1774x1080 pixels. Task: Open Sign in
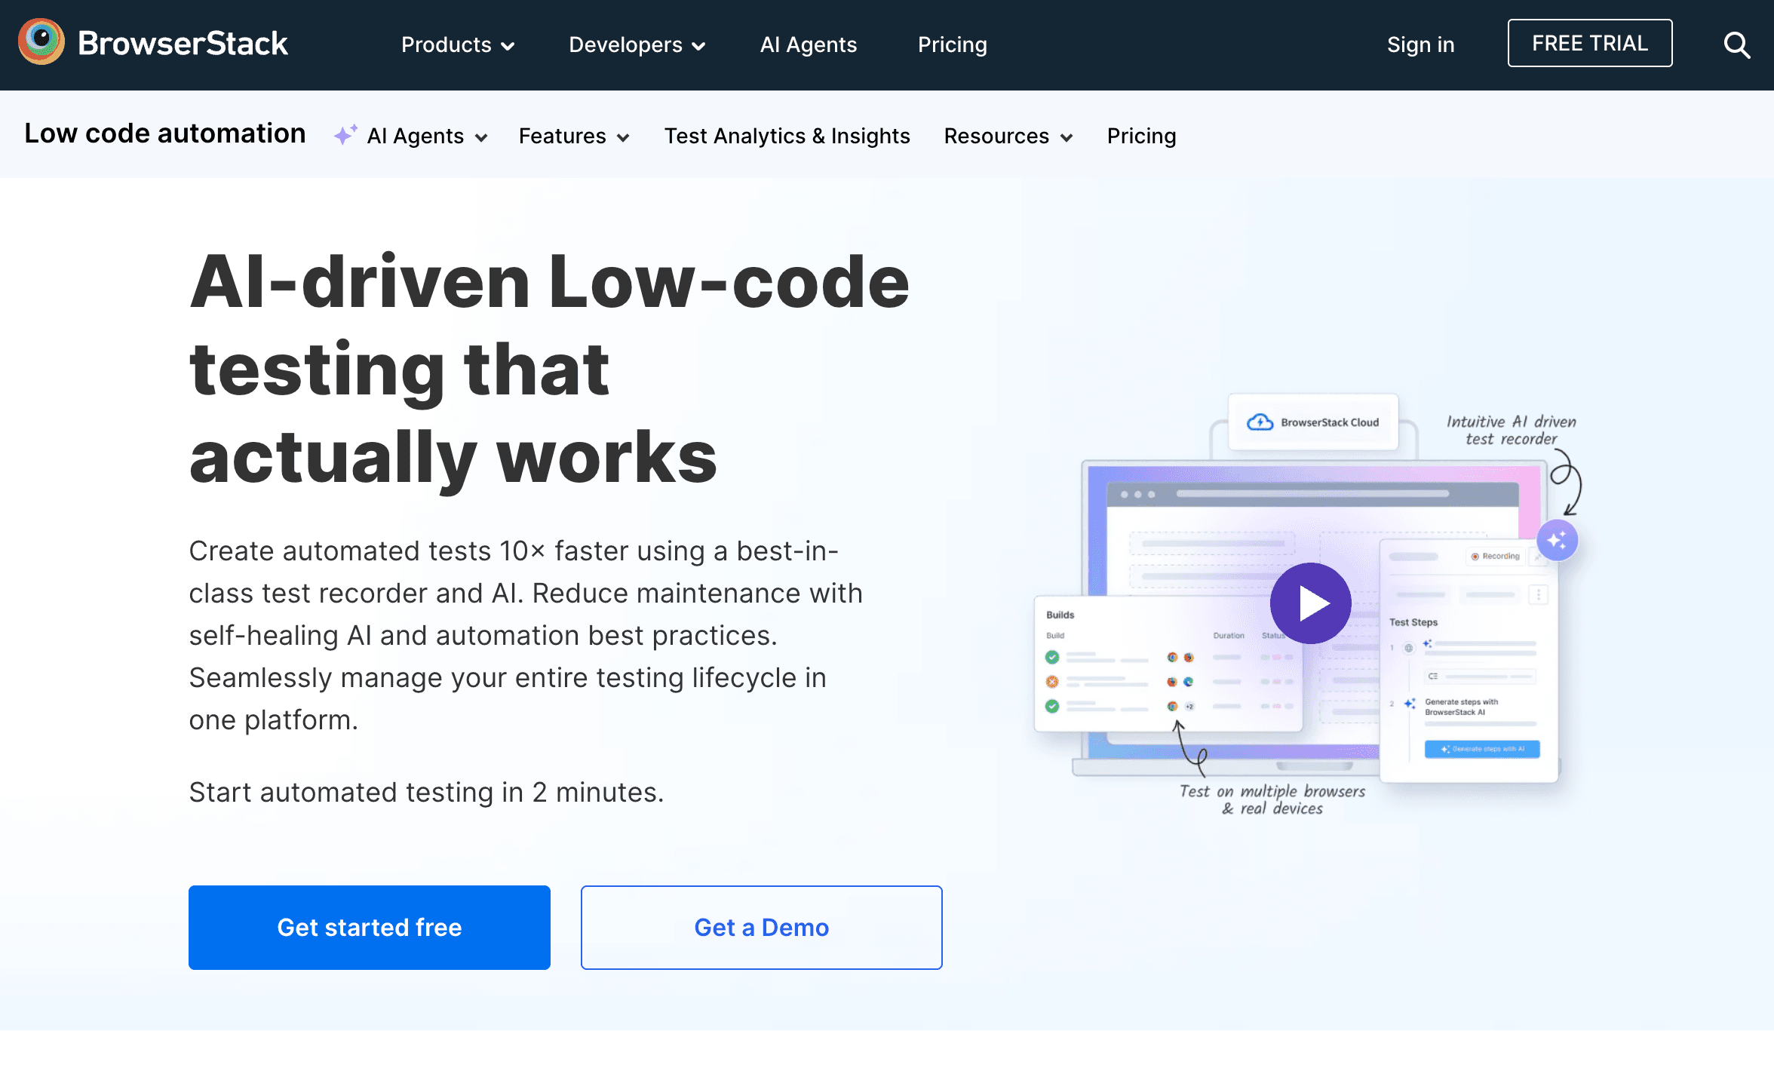1420,44
